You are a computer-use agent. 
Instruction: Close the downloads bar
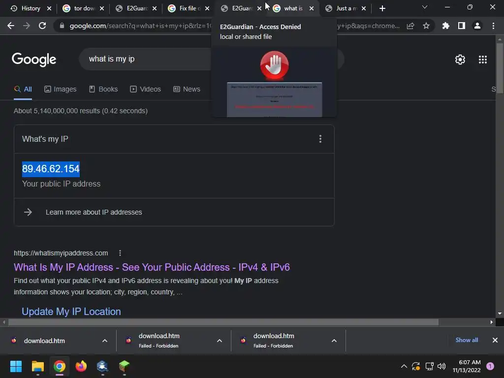point(495,340)
